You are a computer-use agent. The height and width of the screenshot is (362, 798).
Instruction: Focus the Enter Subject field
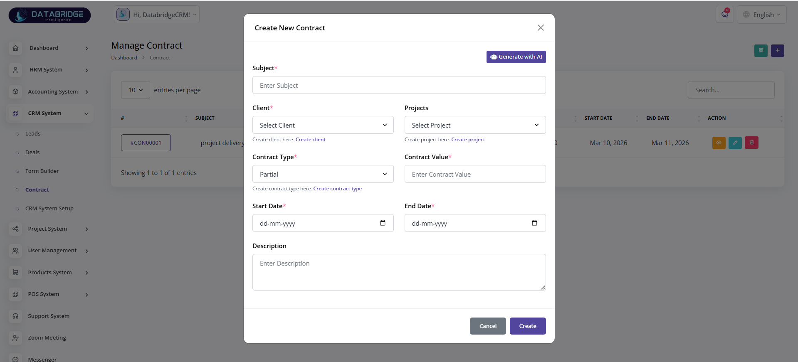coord(399,85)
